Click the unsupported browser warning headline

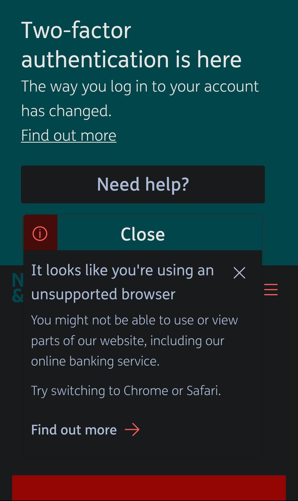[122, 281]
